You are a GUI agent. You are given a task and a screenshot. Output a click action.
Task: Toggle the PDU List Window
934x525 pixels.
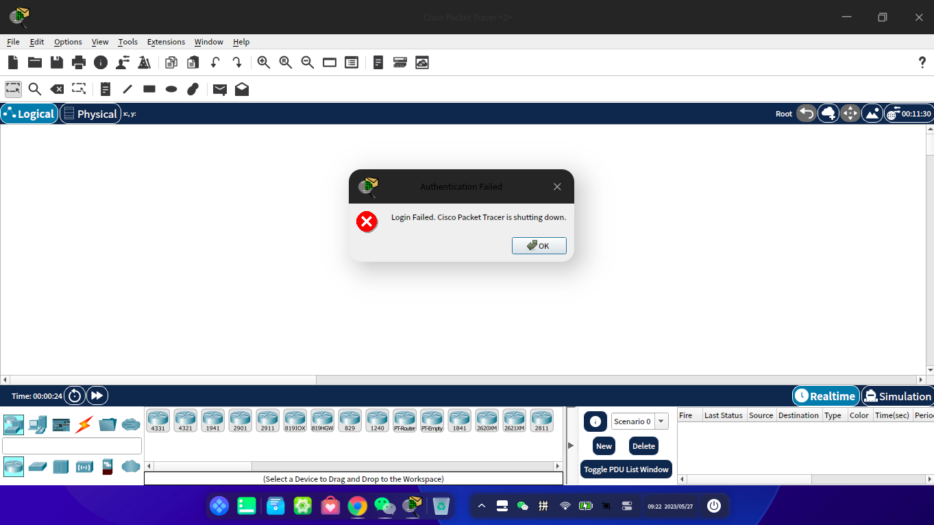point(626,469)
